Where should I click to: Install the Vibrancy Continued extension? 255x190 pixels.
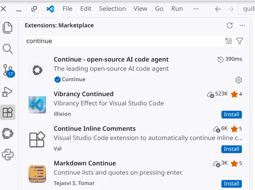click(x=231, y=114)
